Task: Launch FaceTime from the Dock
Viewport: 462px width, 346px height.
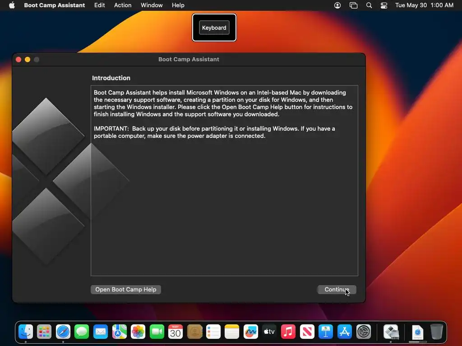Action: [157, 332]
